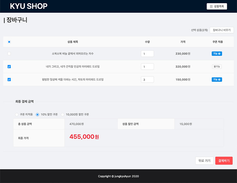
Task: Check the 소복소복 바늘 끝에서 item checkbox
Action: (9, 54)
